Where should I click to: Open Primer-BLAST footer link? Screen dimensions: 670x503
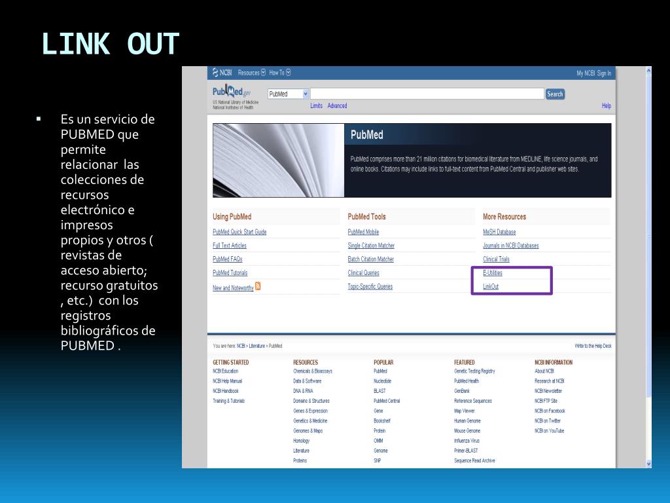[466, 451]
